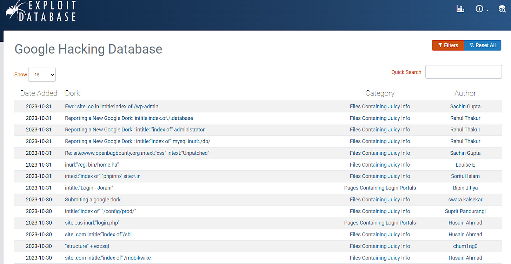The width and height of the screenshot is (511, 264).
Task: Click author chum1ng0
Action: tap(465, 246)
